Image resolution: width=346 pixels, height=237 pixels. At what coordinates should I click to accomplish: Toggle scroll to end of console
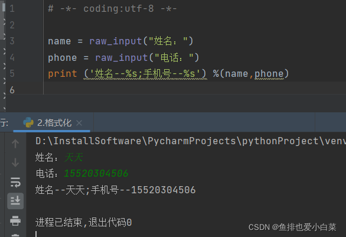(x=15, y=201)
